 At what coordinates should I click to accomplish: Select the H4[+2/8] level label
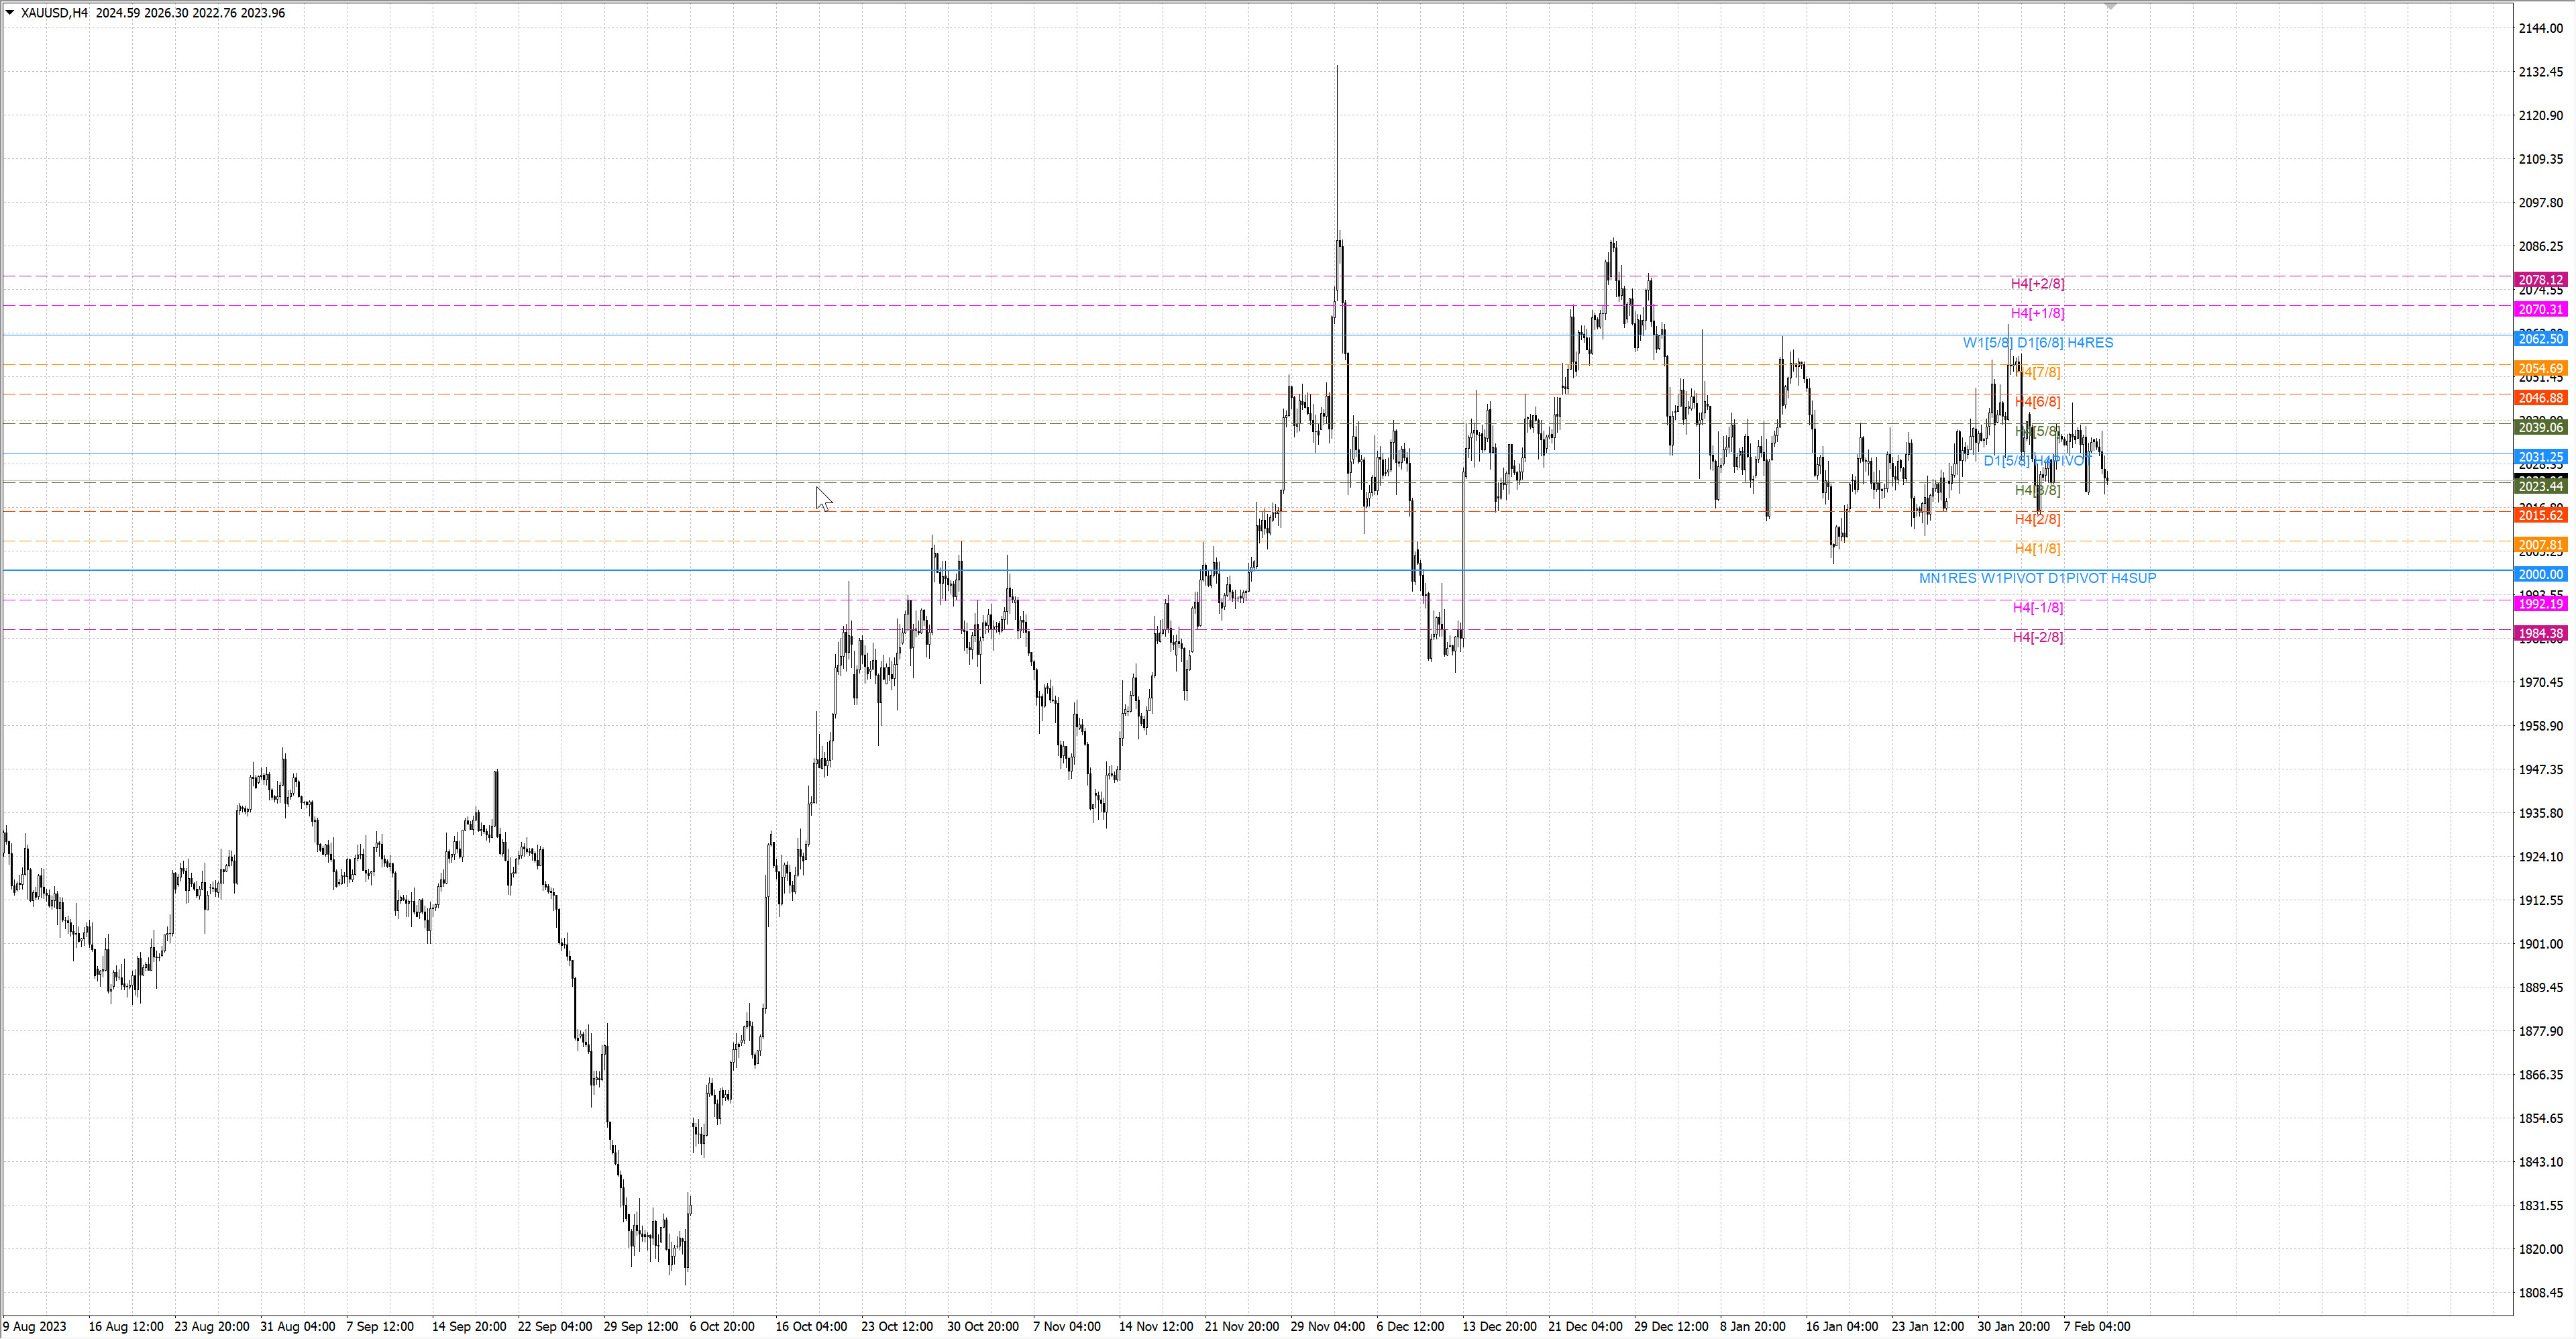(2037, 284)
